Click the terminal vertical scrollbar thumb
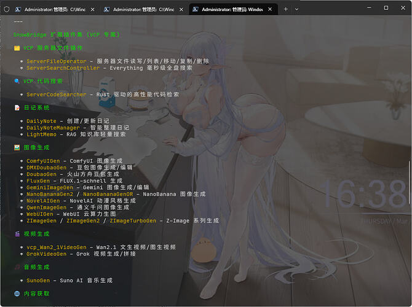The image size is (412, 307). (x=409, y=182)
